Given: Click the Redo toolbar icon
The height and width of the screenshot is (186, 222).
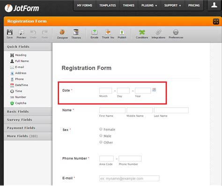Looking at the screenshot, I should coord(45,34).
